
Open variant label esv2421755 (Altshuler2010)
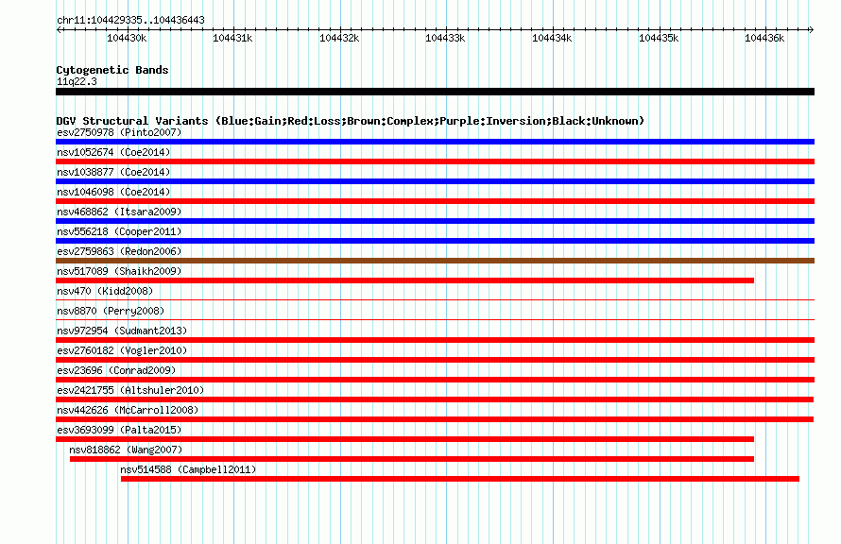click(130, 390)
